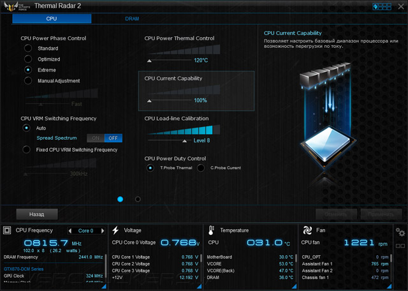Select previous core with left arrow
This screenshot has height=291, width=408.
[x=69, y=230]
